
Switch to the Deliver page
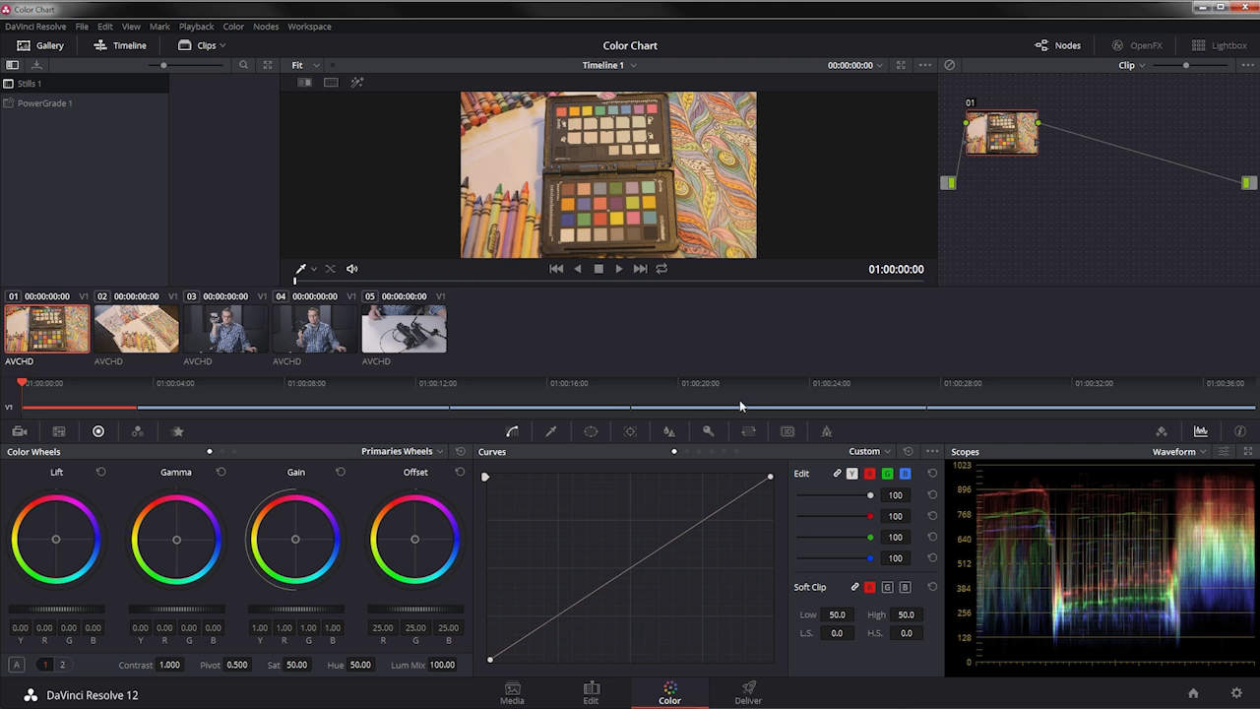(748, 693)
